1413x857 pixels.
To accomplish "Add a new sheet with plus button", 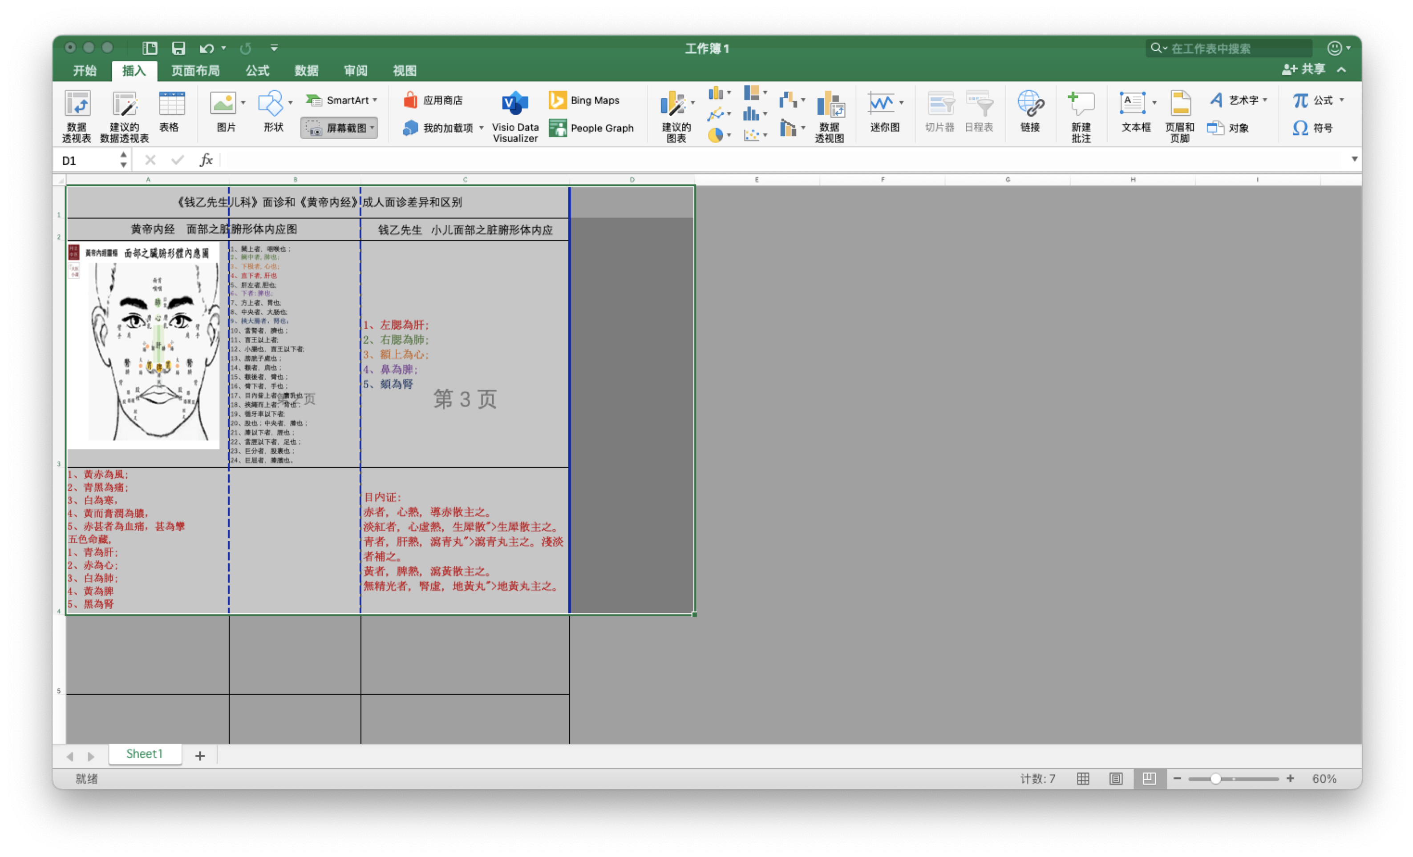I will [x=199, y=756].
